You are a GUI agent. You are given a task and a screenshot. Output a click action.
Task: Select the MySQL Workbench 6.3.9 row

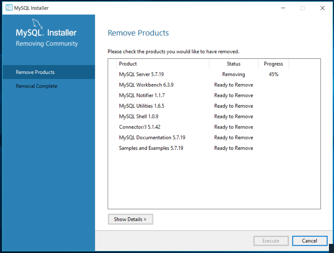point(214,85)
